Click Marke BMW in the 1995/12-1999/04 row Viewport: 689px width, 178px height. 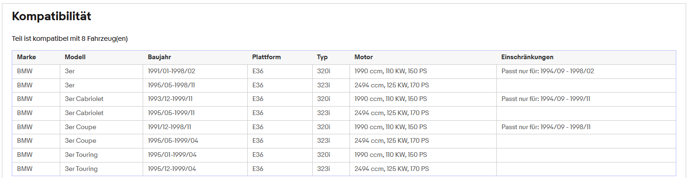pos(25,169)
